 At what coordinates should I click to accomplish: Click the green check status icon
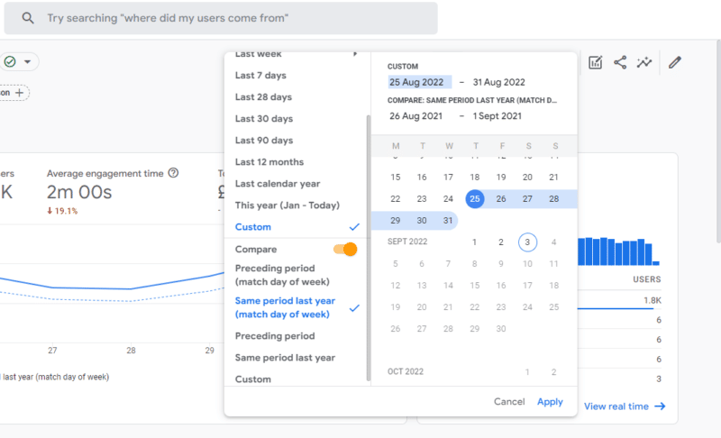click(x=10, y=62)
